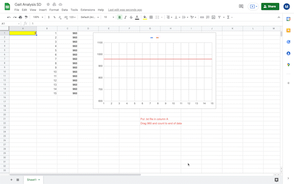
Task: Click the green Share button
Action: [270, 7]
